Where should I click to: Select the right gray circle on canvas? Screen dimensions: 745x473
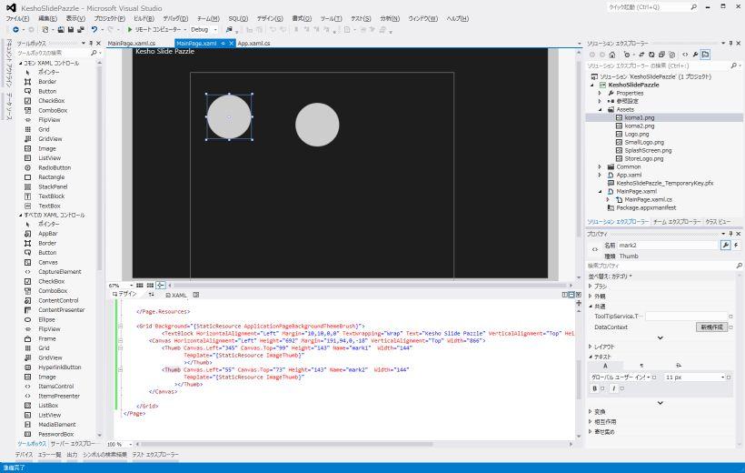(317, 125)
